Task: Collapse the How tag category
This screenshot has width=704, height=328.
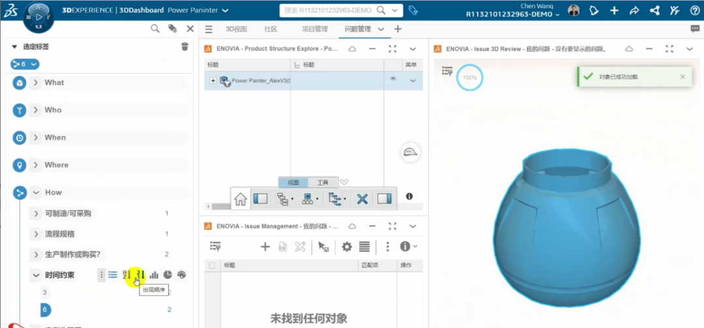Action: (35, 193)
